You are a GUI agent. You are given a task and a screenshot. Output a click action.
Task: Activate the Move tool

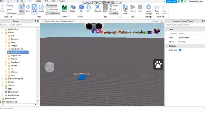[28, 8]
